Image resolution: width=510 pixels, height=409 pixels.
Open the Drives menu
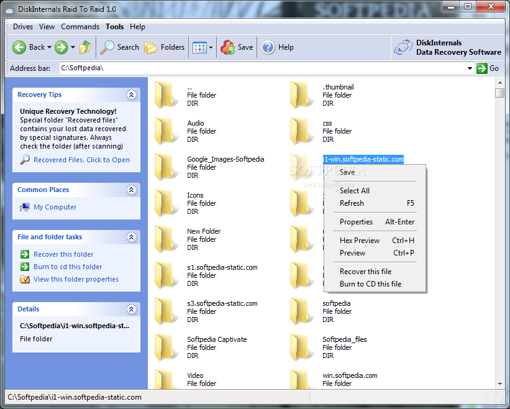tap(23, 27)
